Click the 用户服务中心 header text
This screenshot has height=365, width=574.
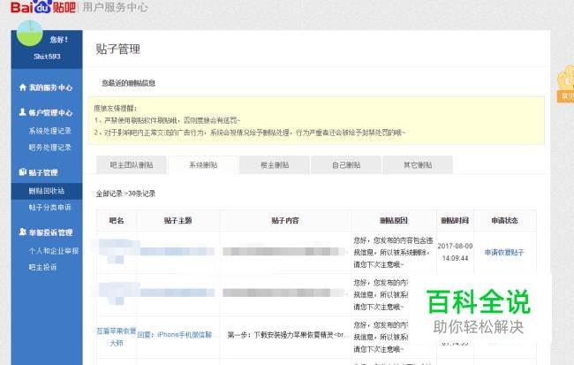[116, 7]
